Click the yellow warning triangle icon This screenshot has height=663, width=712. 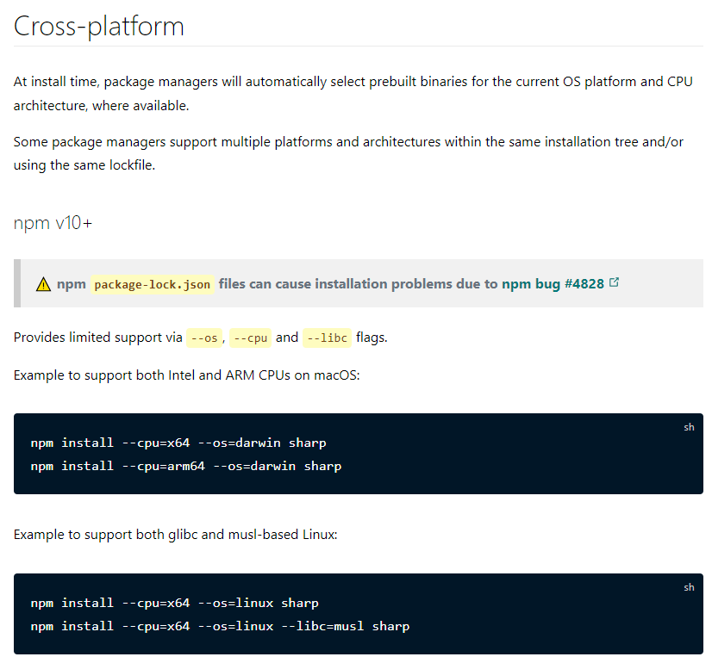point(44,284)
